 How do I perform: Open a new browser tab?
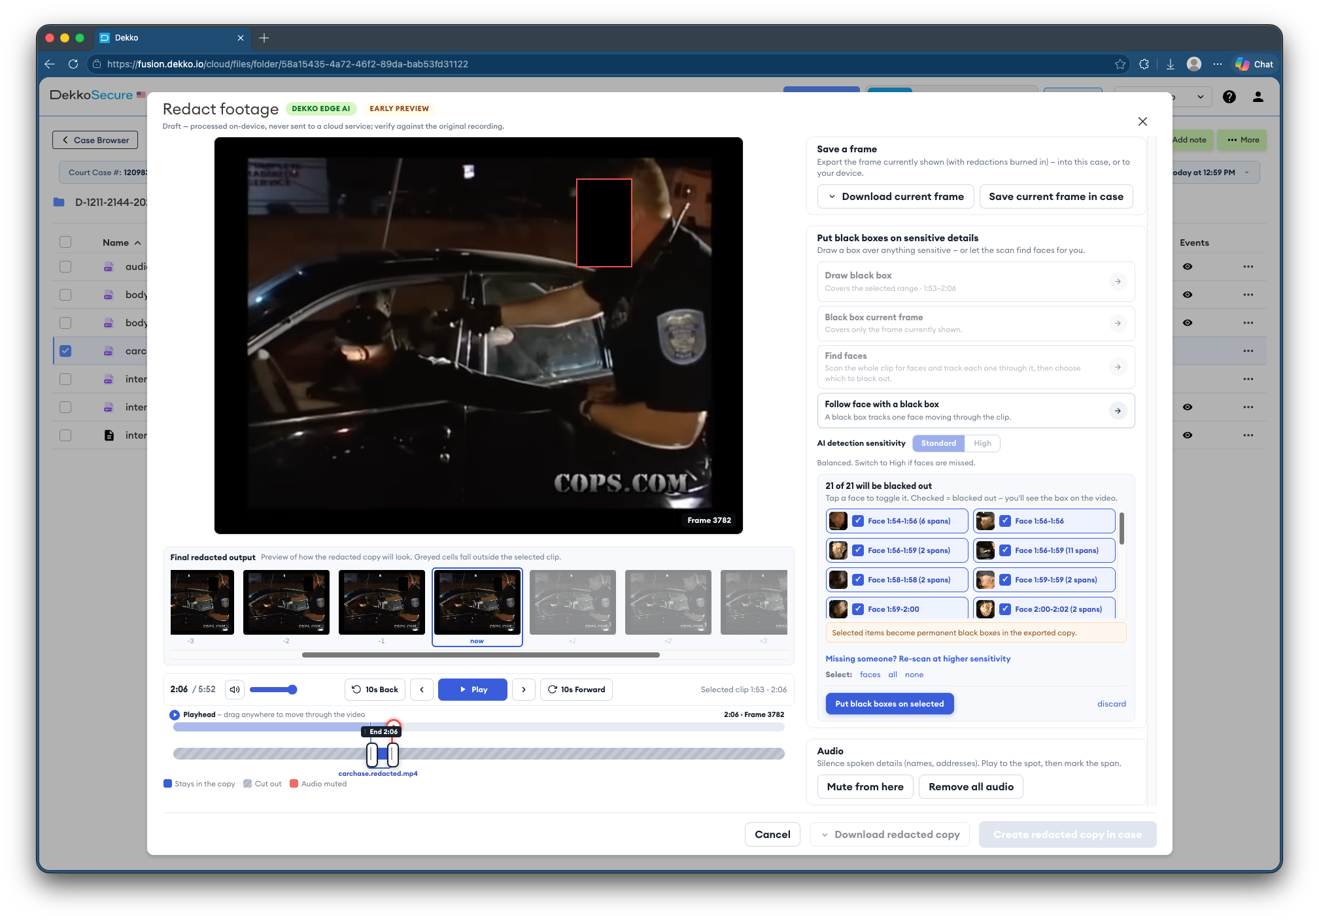[x=264, y=38]
